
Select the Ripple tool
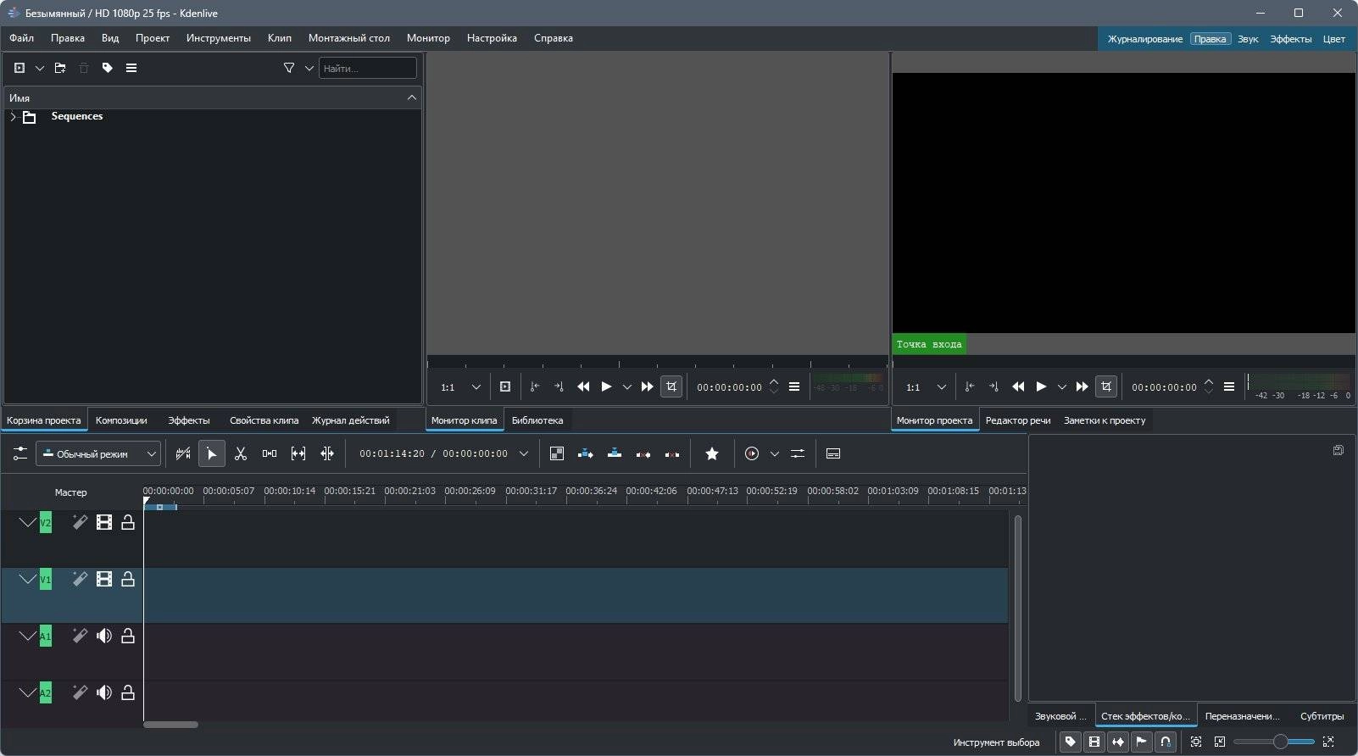click(327, 454)
